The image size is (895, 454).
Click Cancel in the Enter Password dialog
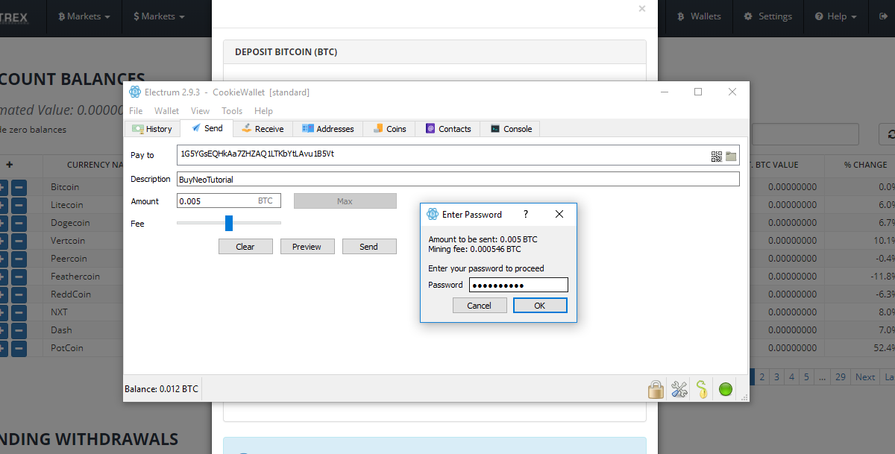(480, 306)
